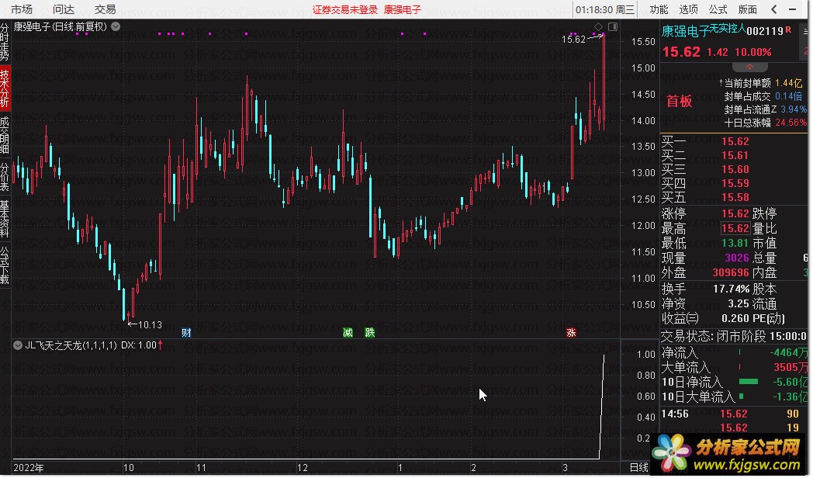The width and height of the screenshot is (813, 478).
Task: Click the 减 event marker on the chart
Action: pos(348,332)
